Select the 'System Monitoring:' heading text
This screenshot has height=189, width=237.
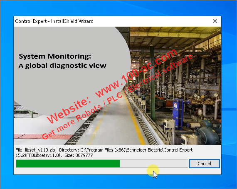55,56
